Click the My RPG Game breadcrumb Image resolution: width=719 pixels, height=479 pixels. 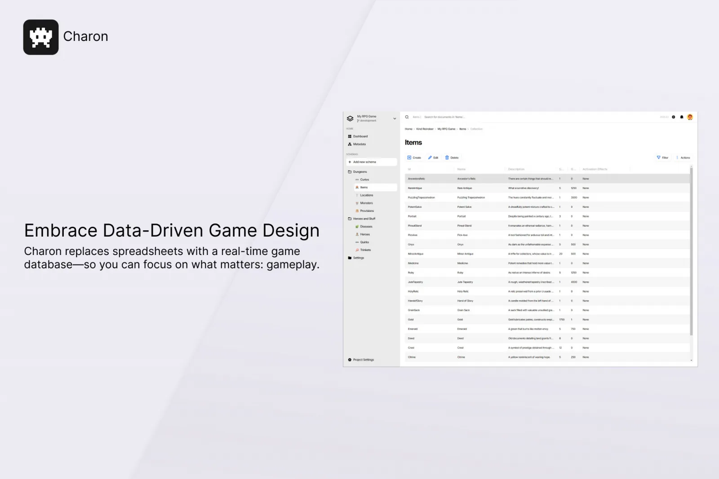[446, 129]
